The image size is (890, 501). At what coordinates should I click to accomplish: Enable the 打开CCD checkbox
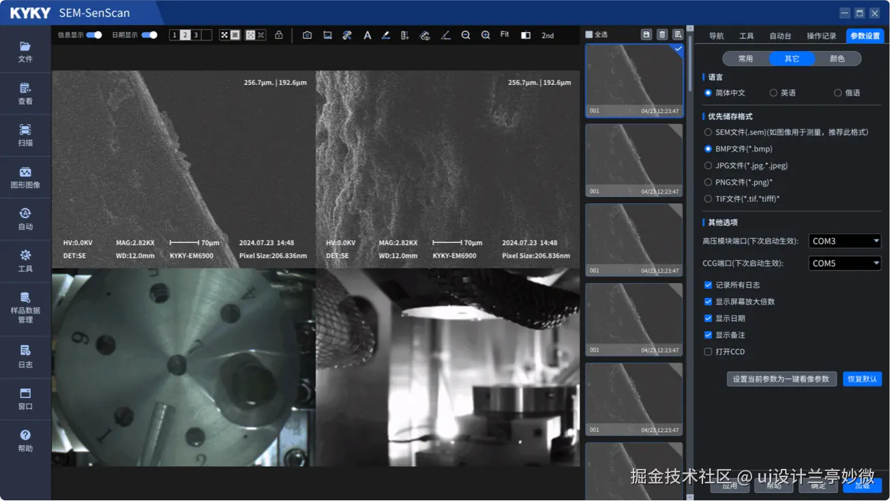coord(708,352)
